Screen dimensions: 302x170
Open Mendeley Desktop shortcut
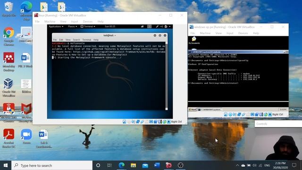coord(8,62)
